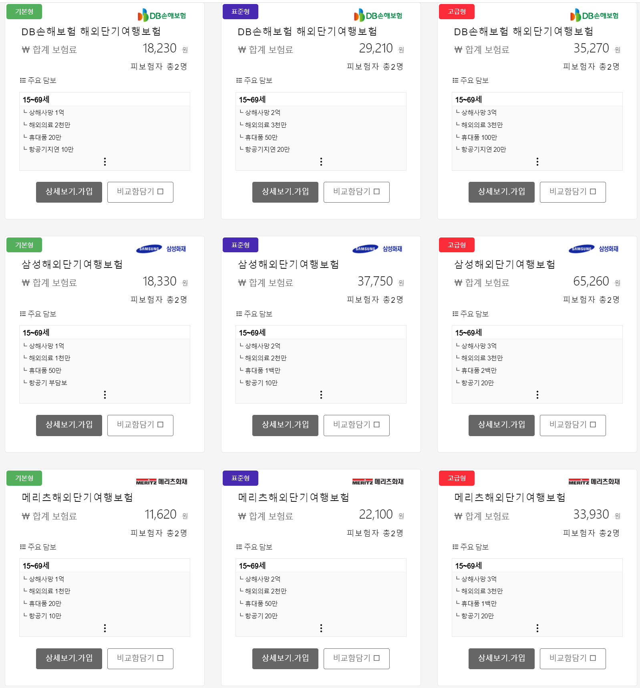
Task: Click 표준형 badge on 메리츠 22,100원 card
Action: [x=240, y=478]
